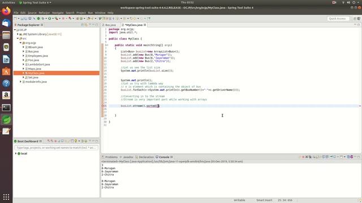Image resolution: width=362 pixels, height=203 pixels.
Task: Select Bus.java in Package Explorer
Action: (33, 51)
